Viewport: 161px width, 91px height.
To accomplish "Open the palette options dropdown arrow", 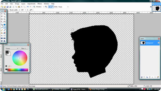I will [11, 66].
